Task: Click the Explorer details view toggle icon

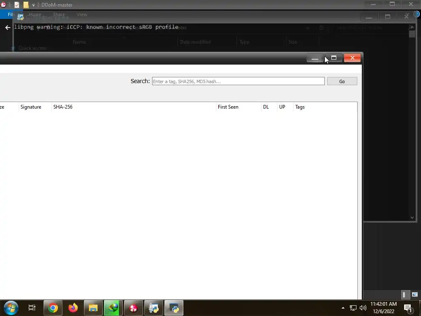Action: pyautogui.click(x=404, y=295)
